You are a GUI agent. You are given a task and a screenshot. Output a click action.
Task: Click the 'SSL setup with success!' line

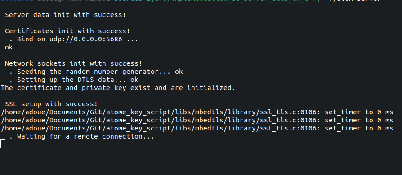[x=51, y=104]
